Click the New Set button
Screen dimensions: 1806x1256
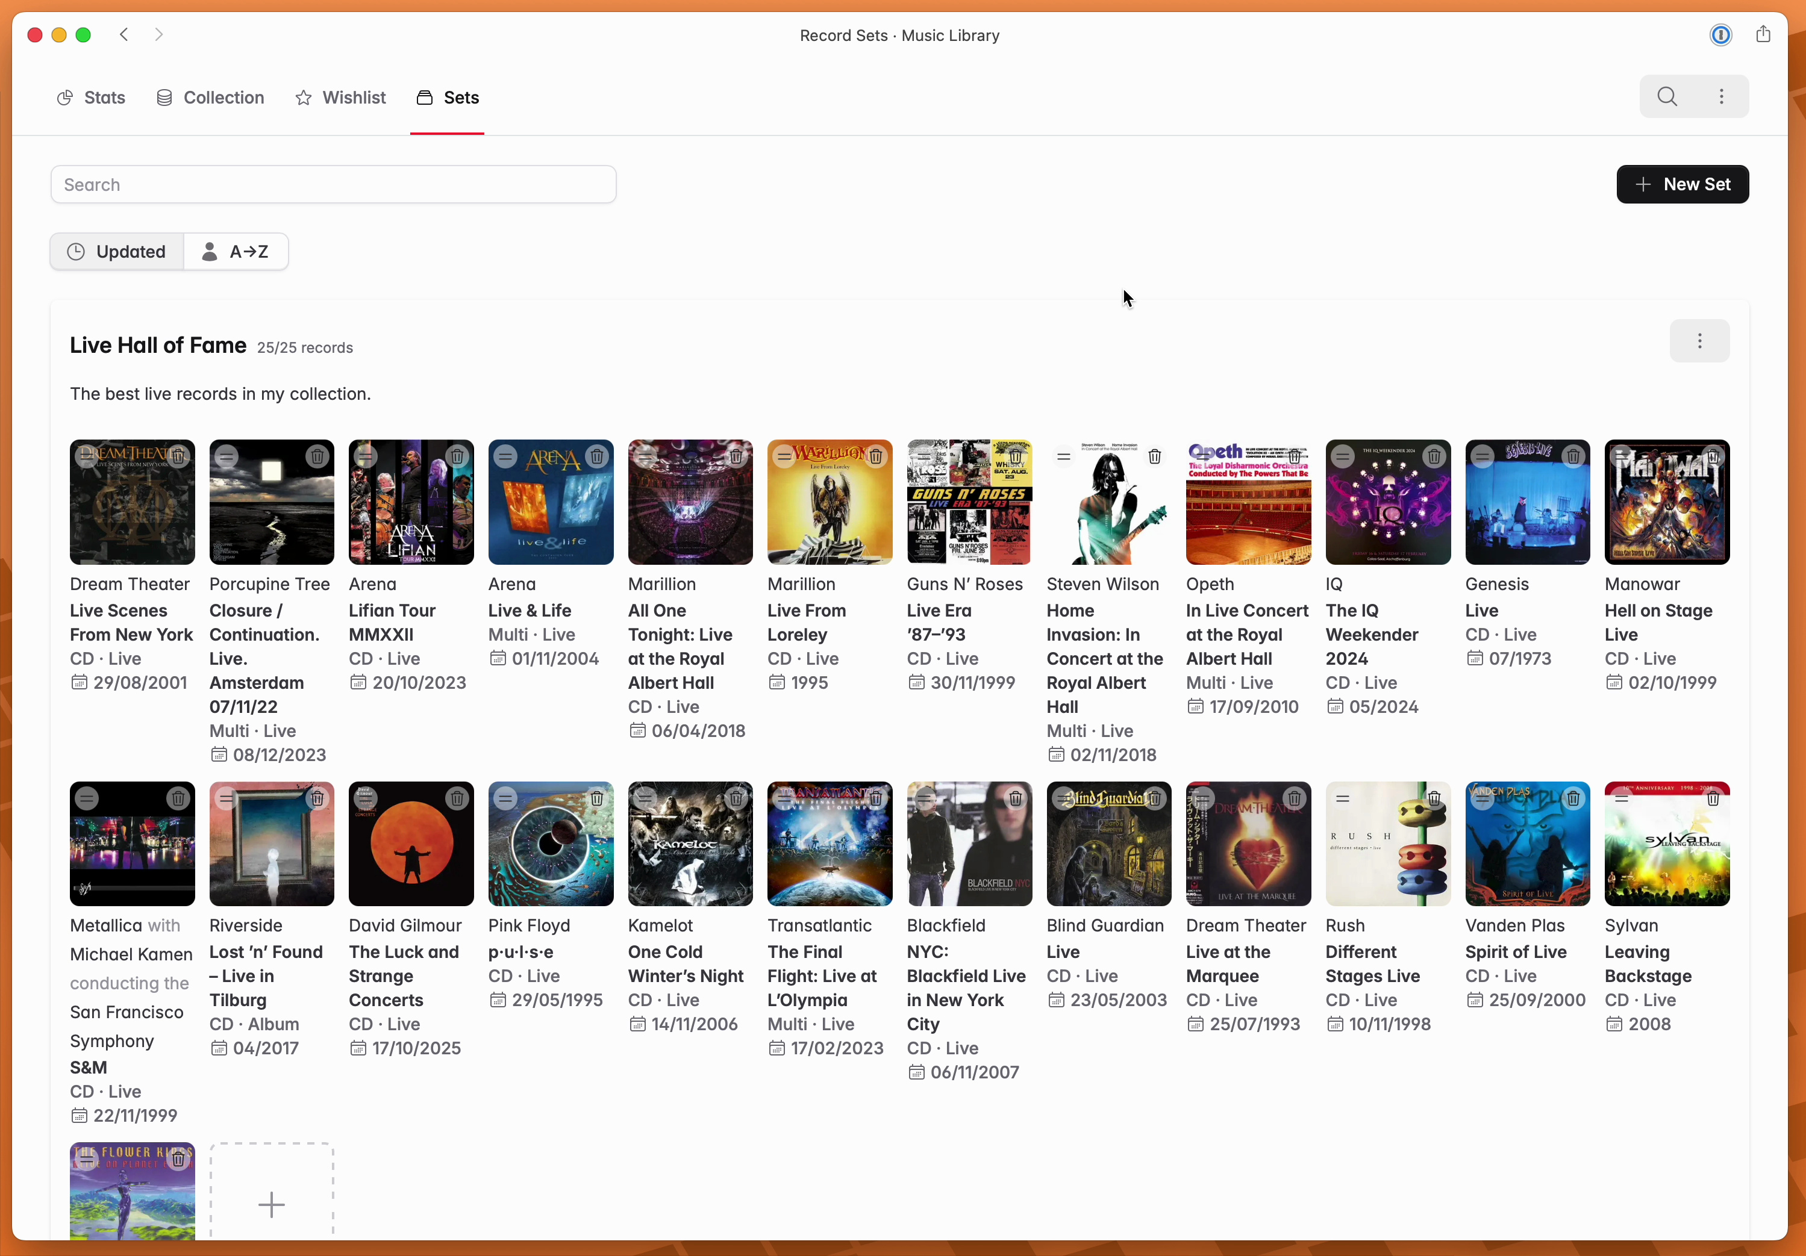pos(1682,185)
